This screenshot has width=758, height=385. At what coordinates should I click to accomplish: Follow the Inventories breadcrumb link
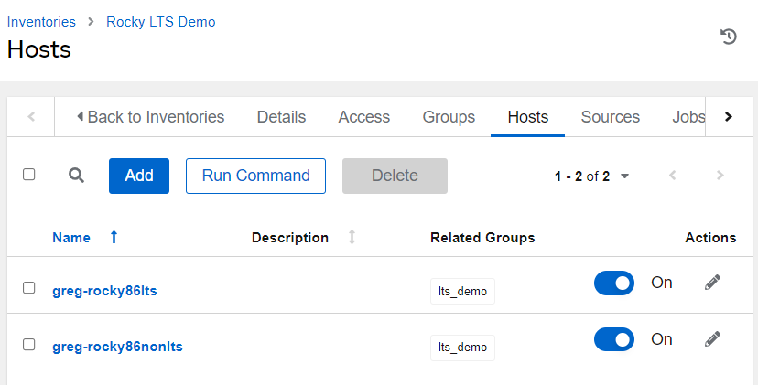(x=42, y=21)
